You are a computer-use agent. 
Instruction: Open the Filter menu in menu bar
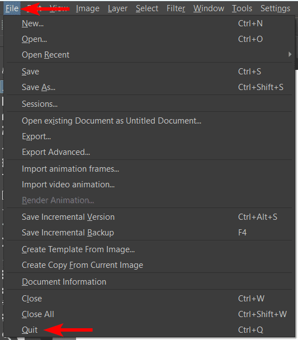176,8
